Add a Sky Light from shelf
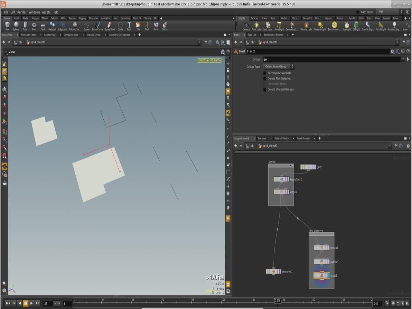Viewport: 412px width, 309px height. [x=346, y=25]
